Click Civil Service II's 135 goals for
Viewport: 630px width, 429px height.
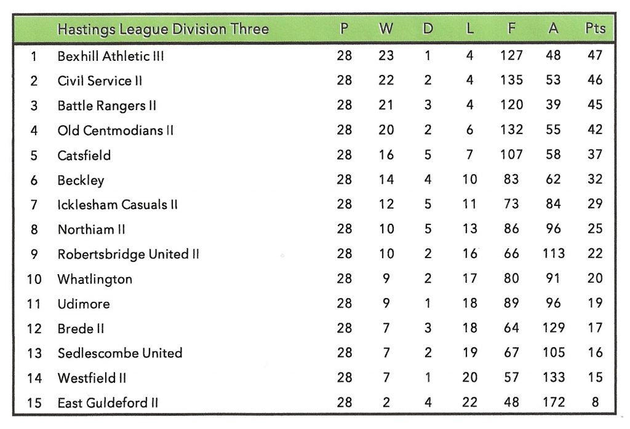tap(511, 81)
